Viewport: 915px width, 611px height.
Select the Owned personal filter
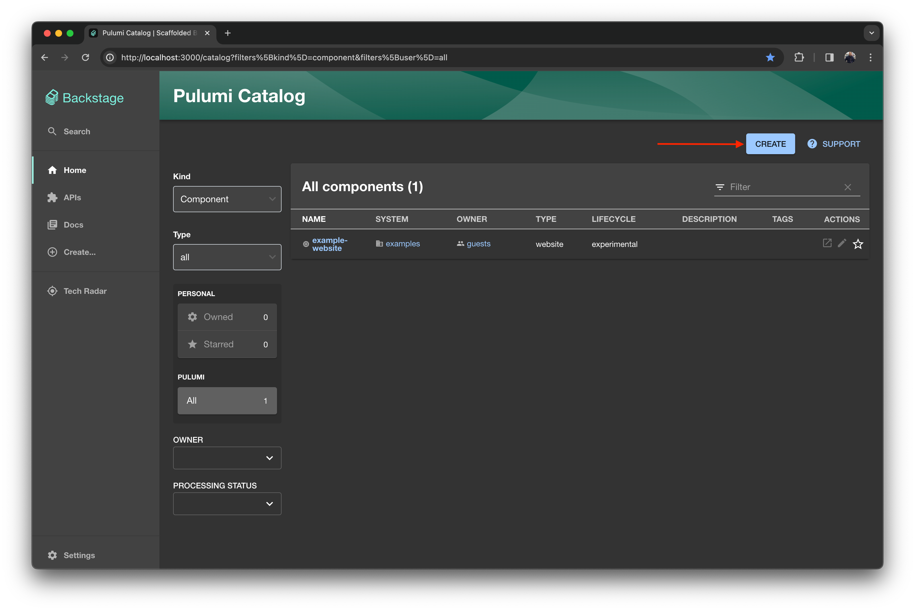(227, 317)
